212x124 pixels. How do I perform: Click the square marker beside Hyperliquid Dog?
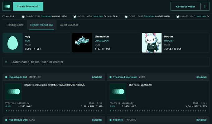pos(6,120)
